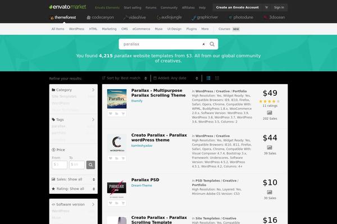Open the Added Any date dropdown
This screenshot has height=224, width=337.
pos(176,78)
